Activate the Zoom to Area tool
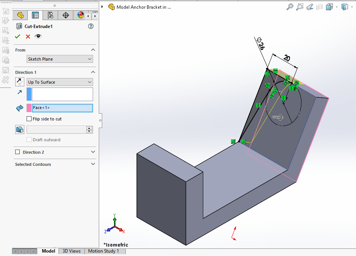 (x=300, y=7)
